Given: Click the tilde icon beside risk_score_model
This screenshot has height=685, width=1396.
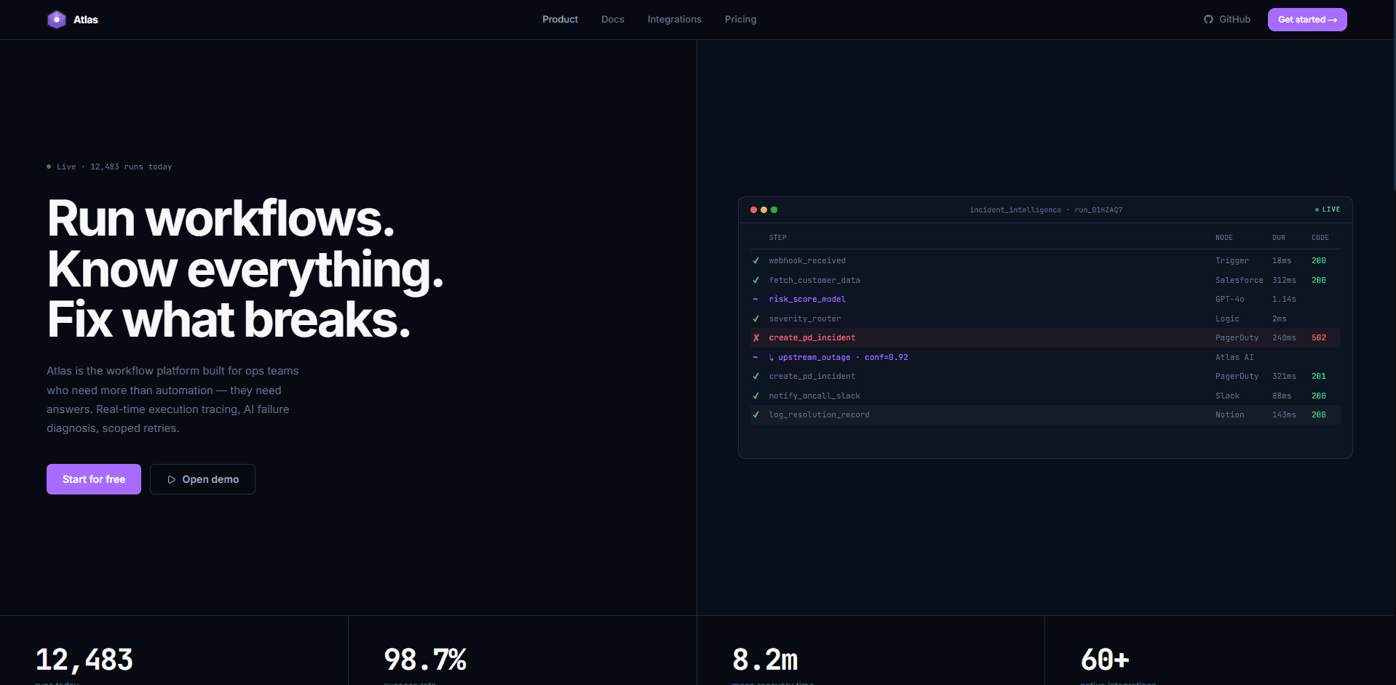Looking at the screenshot, I should tap(755, 300).
